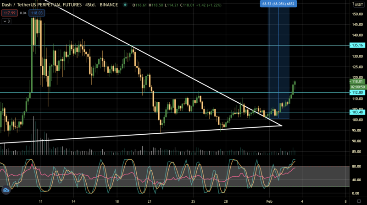Image resolution: width=367 pixels, height=205 pixels.
Task: Click the red 117.99 sell price button
Action: [x=10, y=13]
